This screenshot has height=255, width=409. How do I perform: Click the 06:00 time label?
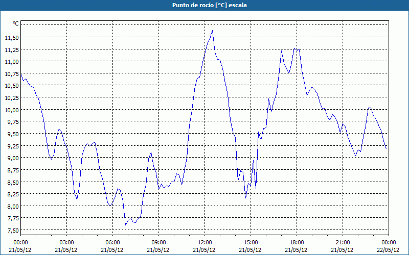pyautogui.click(x=112, y=242)
